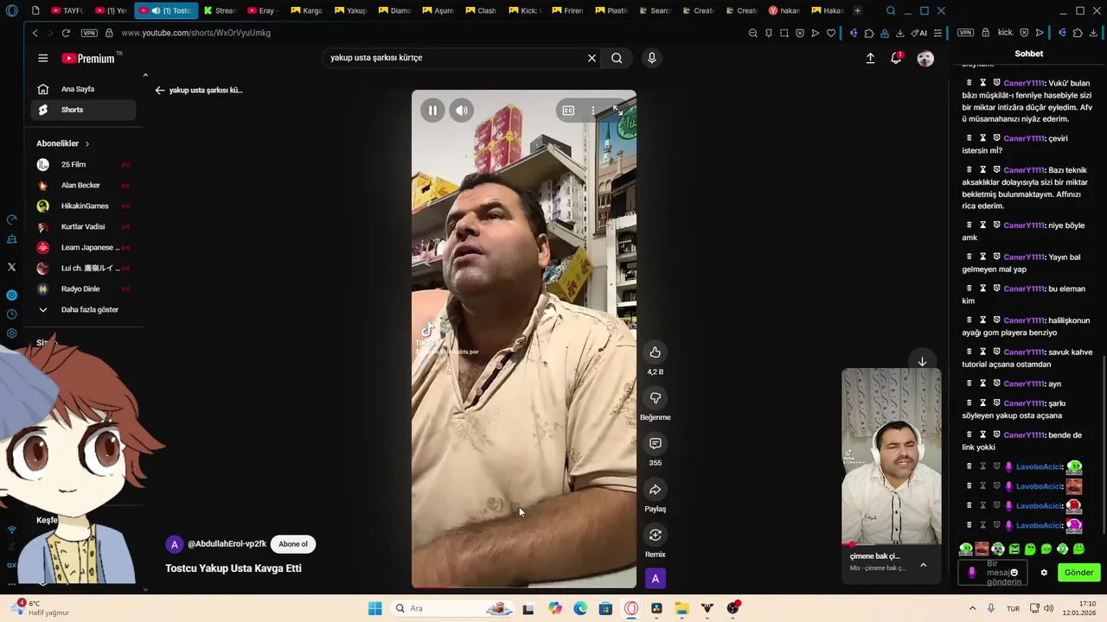Open Windows Start menu
Viewport: 1107px width, 622px height.
[374, 608]
